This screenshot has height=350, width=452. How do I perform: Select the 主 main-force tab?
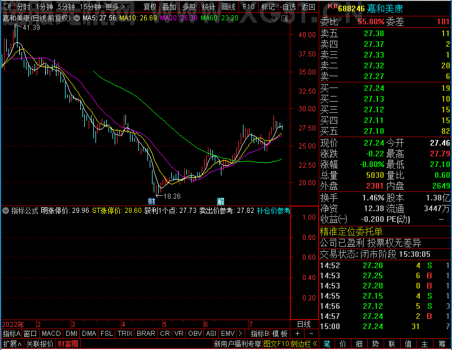(425, 344)
